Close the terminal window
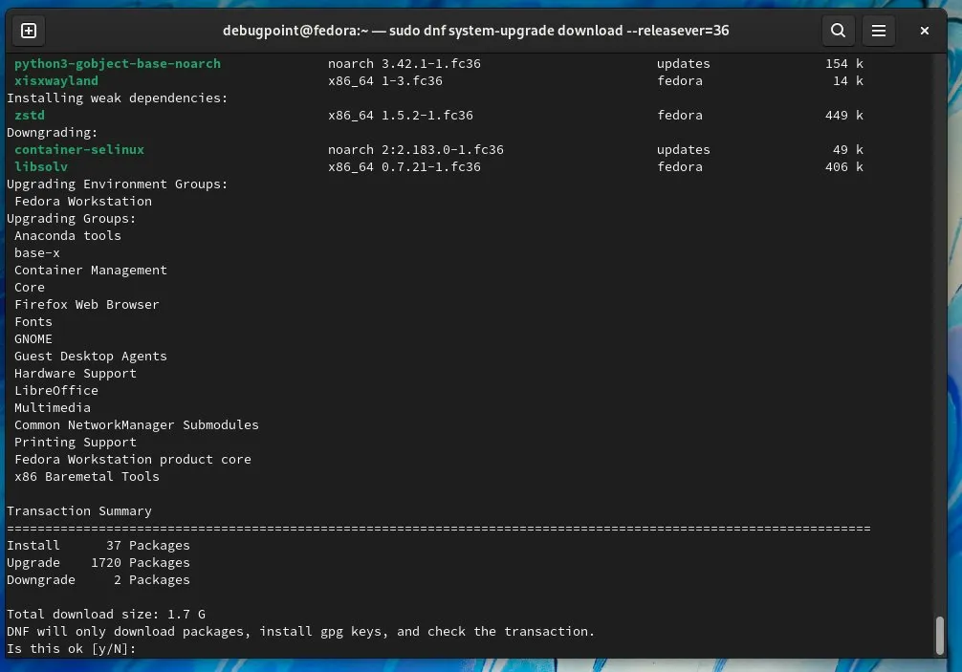The width and height of the screenshot is (962, 672). (925, 31)
